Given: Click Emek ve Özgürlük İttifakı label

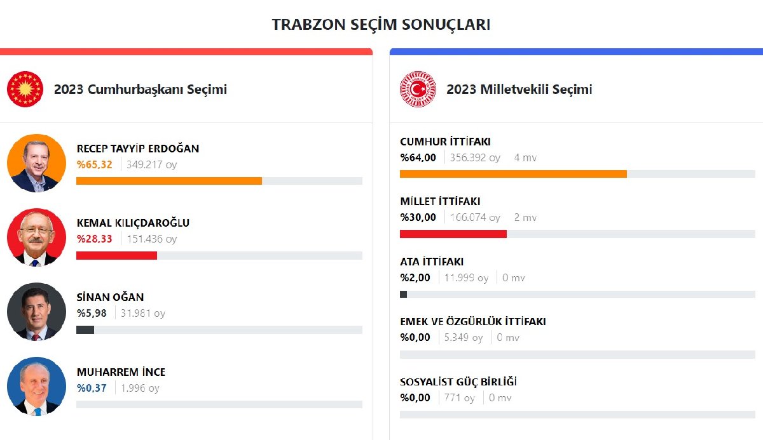Looking at the screenshot, I should 472,321.
